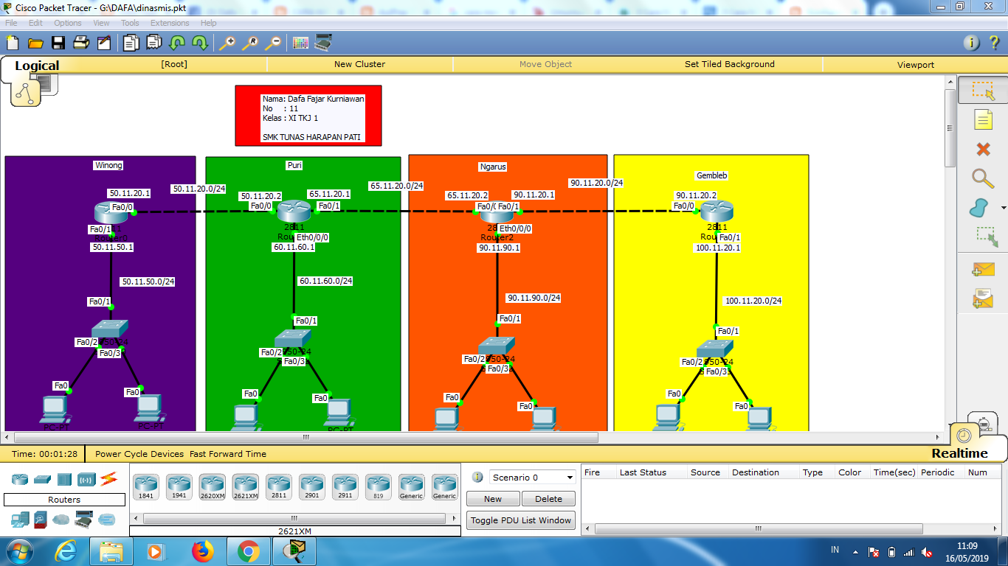1008x566 pixels.
Task: Select the 2811 router model
Action: click(x=278, y=486)
